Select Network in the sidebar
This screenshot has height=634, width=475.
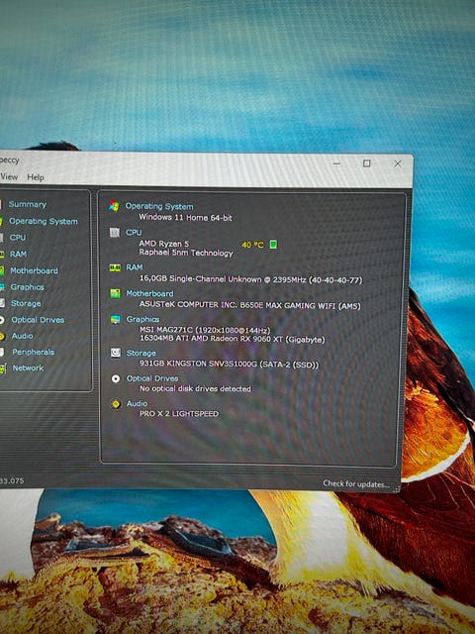pyautogui.click(x=28, y=368)
